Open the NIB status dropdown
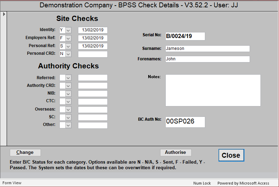The image size is (279, 187). [x=68, y=93]
